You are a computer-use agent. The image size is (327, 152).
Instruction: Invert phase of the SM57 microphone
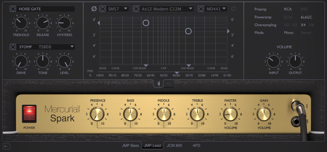(x=94, y=9)
